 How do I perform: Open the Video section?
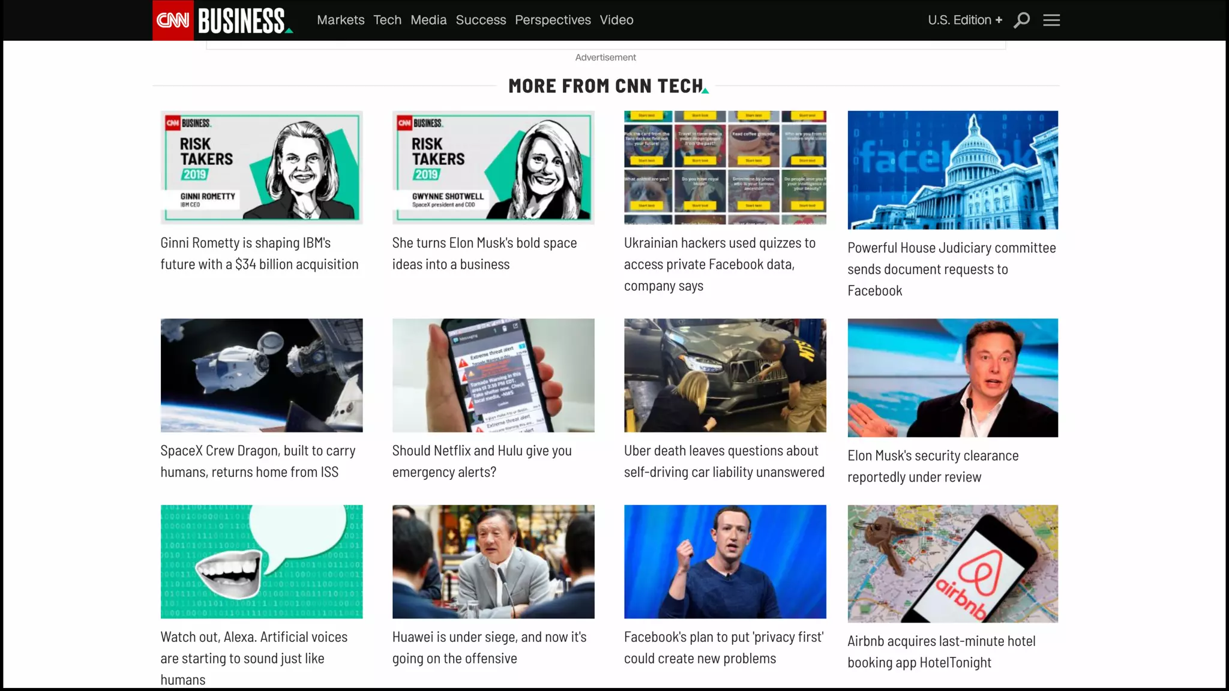pos(616,20)
